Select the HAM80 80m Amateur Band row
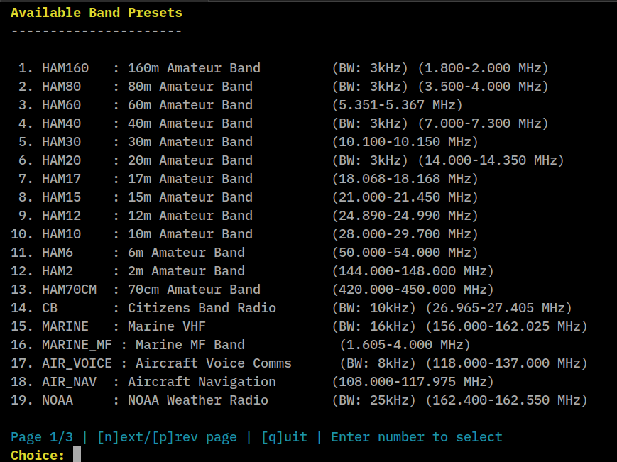 [283, 87]
